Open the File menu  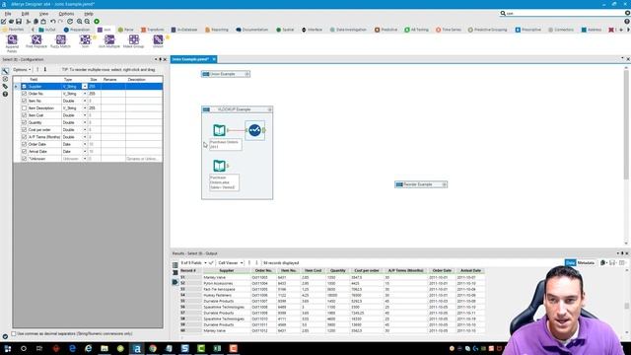(x=8, y=14)
